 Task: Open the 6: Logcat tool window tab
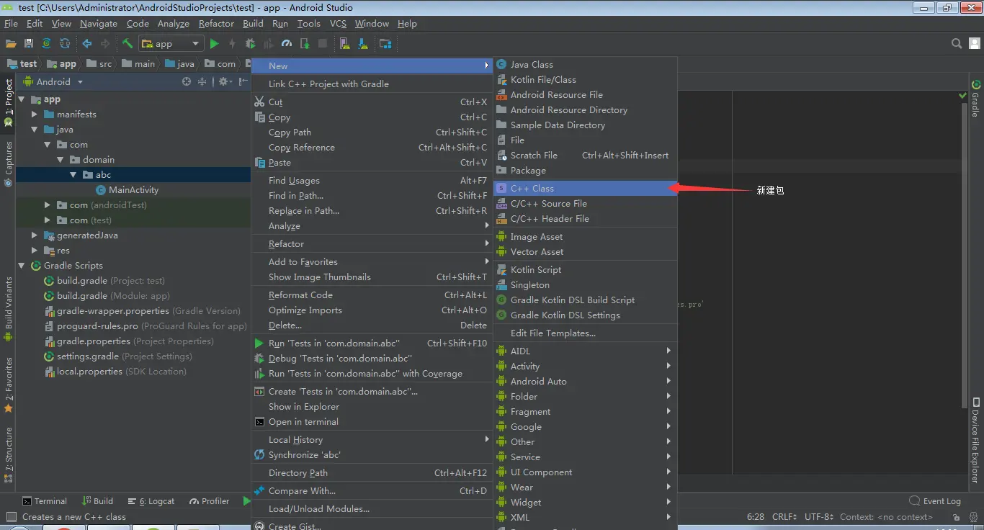pyautogui.click(x=151, y=501)
